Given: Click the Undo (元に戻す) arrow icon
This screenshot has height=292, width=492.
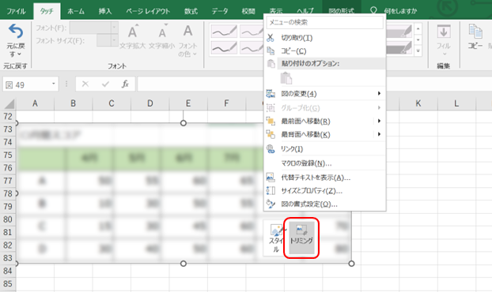Looking at the screenshot, I should pyautogui.click(x=16, y=32).
